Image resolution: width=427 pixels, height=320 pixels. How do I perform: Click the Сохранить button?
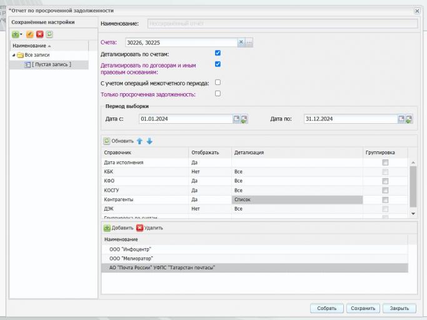pos(363,309)
